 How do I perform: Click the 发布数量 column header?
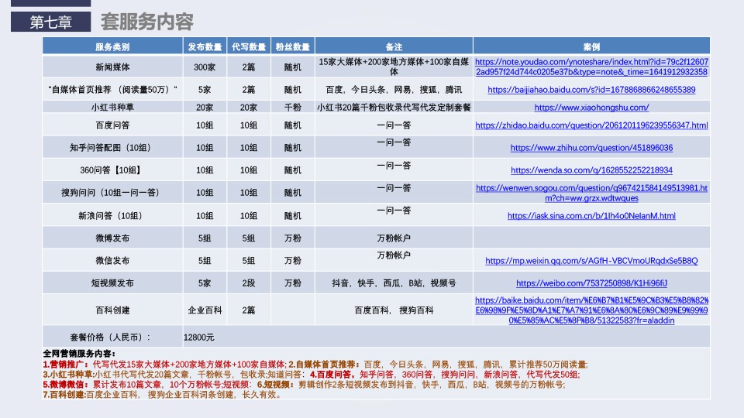205,46
